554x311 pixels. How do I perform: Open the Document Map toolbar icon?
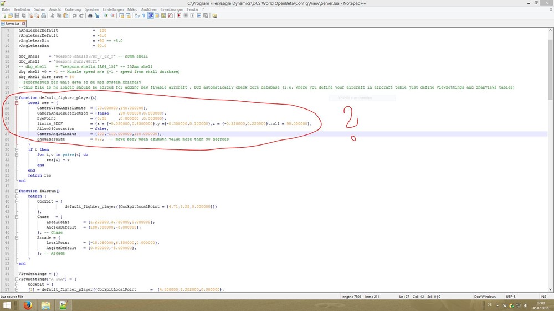[163, 15]
